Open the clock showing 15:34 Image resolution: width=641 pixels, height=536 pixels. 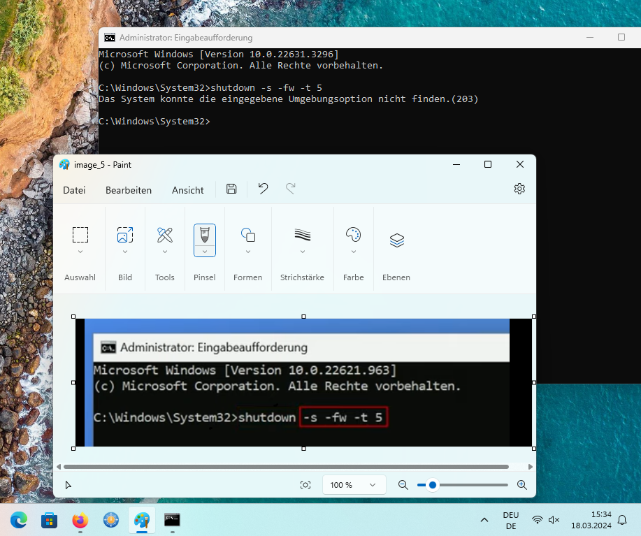pyautogui.click(x=591, y=520)
